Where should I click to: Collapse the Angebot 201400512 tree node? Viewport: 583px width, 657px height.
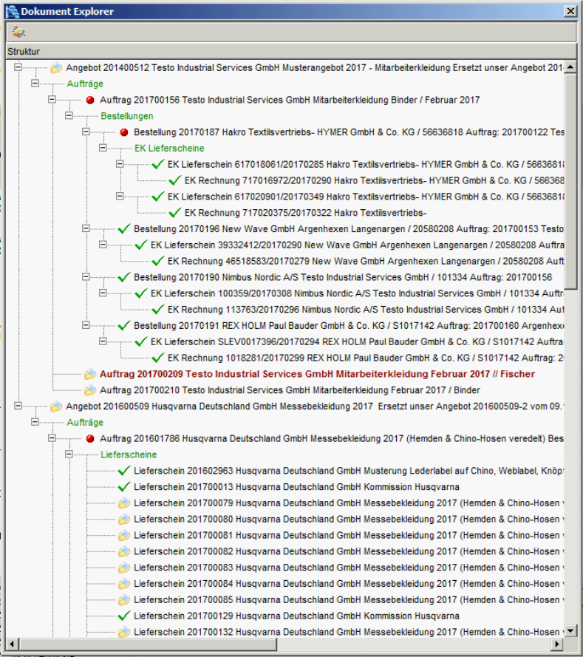tap(18, 68)
